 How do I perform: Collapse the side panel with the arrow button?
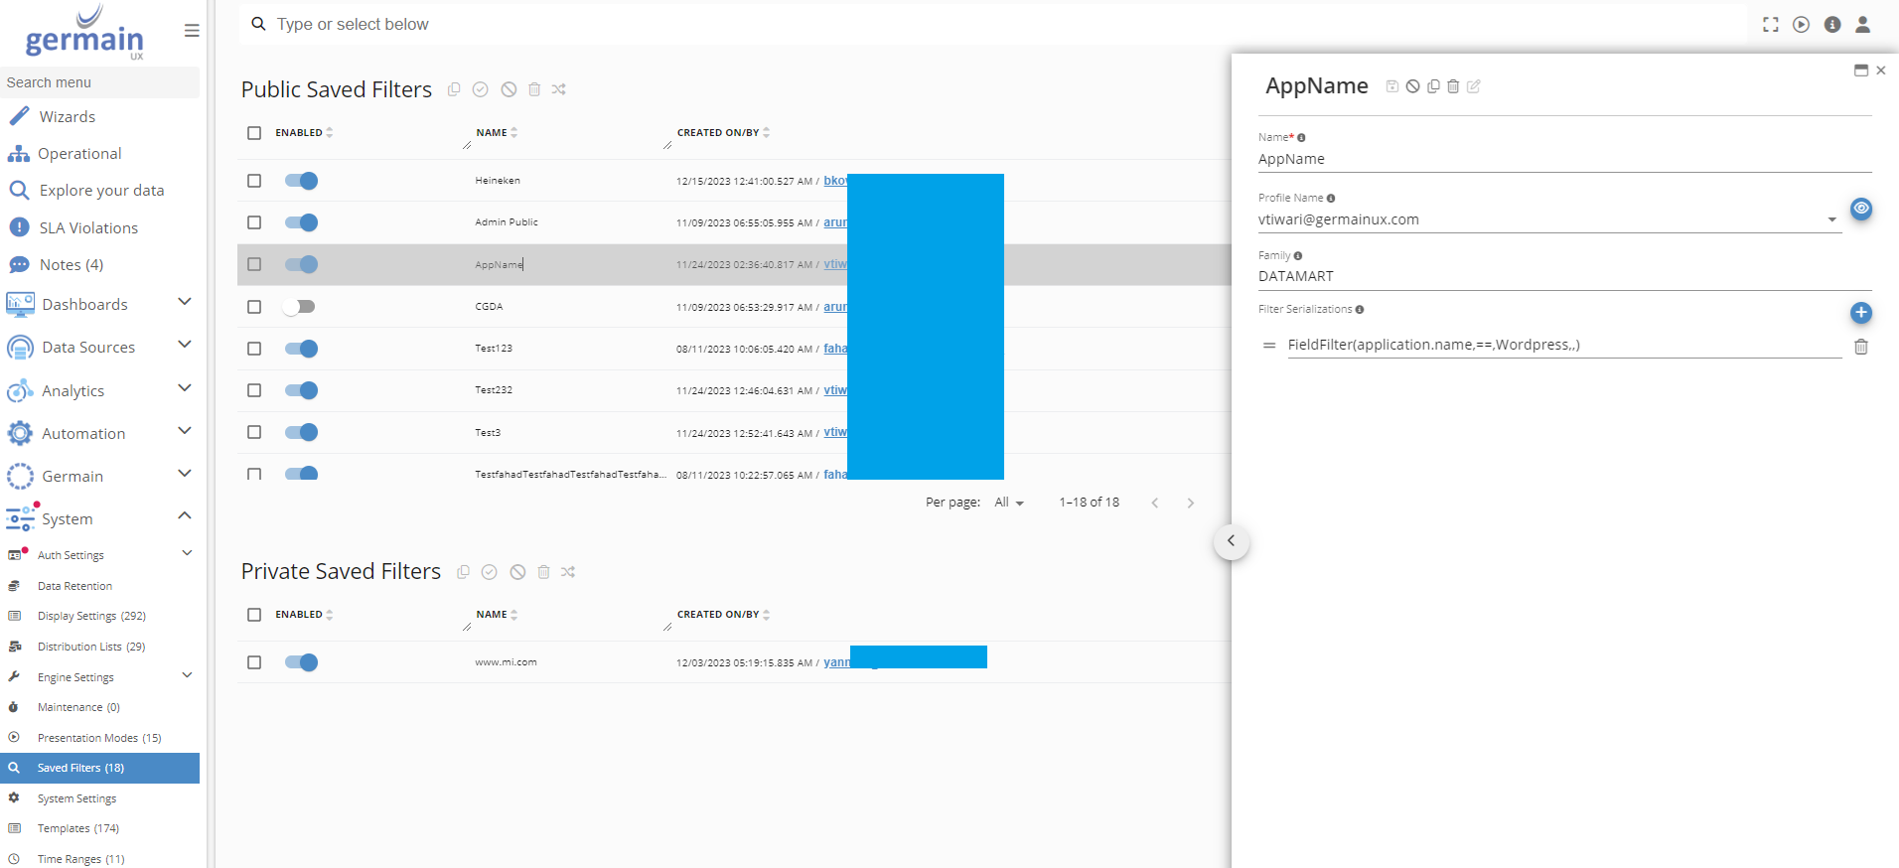coord(1231,541)
